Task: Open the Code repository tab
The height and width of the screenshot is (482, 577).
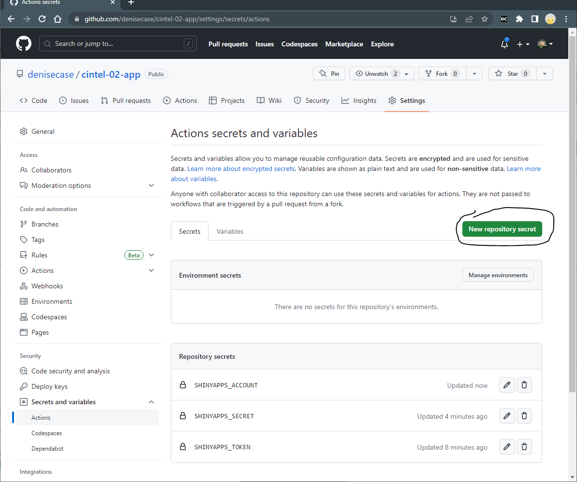Action: [x=33, y=100]
